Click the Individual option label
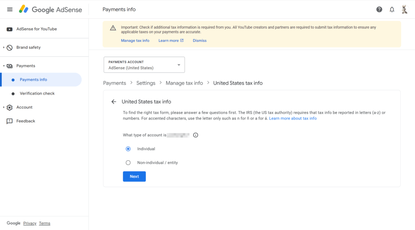Viewport: 415px width, 230px height. click(x=146, y=149)
